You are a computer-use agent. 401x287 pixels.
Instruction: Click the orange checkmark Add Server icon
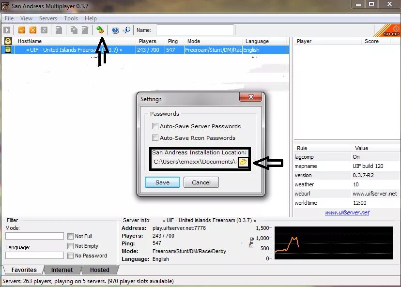coord(22,30)
